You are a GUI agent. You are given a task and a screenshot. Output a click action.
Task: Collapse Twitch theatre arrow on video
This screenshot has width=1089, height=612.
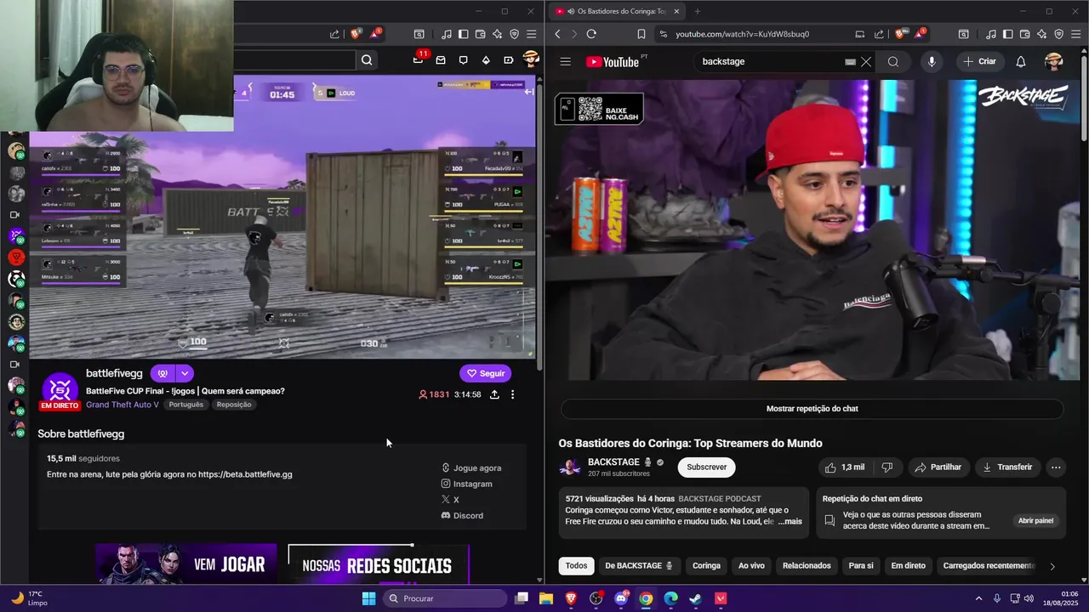pyautogui.click(x=528, y=92)
